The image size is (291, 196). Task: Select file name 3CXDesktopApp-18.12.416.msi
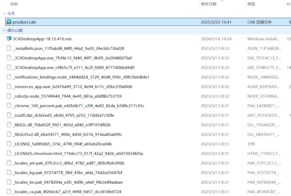click(42, 39)
